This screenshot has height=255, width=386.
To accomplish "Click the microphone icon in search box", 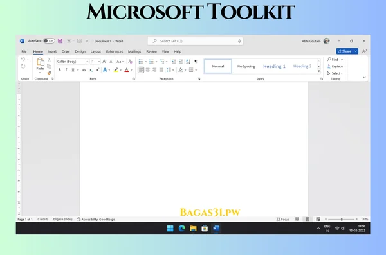I will pos(239,41).
